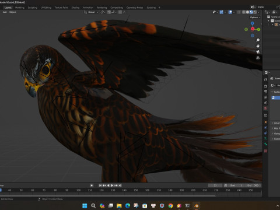Switch to the UV Editing workspace tab
Viewport: 280px width, 210px height.
[x=46, y=8]
